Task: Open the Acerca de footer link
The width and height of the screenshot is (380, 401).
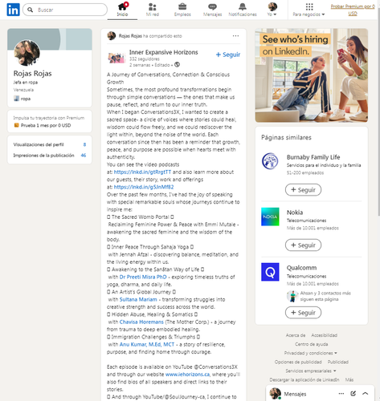Action: click(296, 335)
